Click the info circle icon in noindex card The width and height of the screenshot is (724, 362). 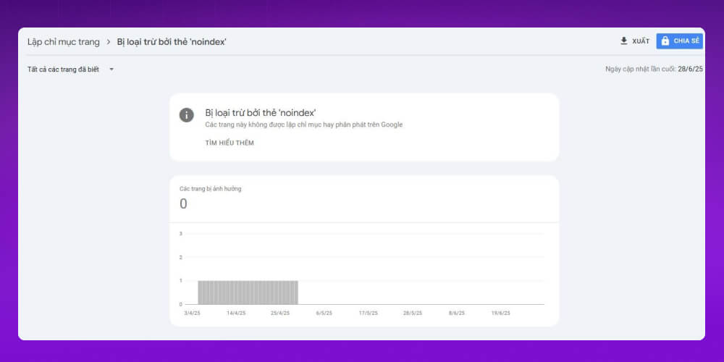click(187, 115)
